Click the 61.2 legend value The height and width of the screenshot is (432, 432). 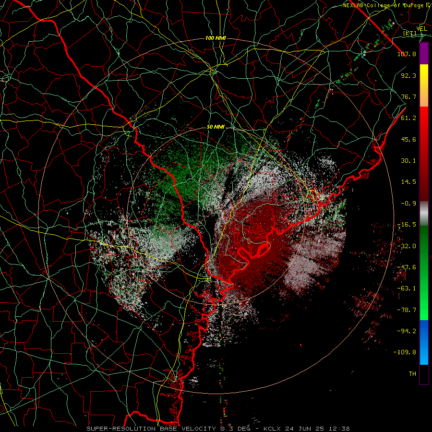408,118
